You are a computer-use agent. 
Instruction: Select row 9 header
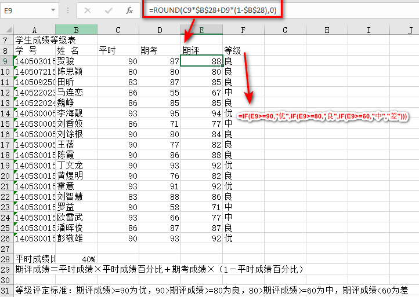(6, 61)
